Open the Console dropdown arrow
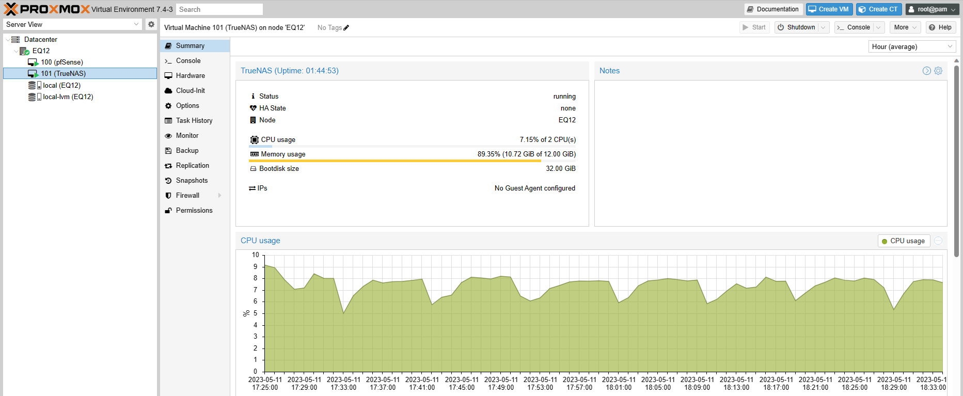 coord(878,27)
